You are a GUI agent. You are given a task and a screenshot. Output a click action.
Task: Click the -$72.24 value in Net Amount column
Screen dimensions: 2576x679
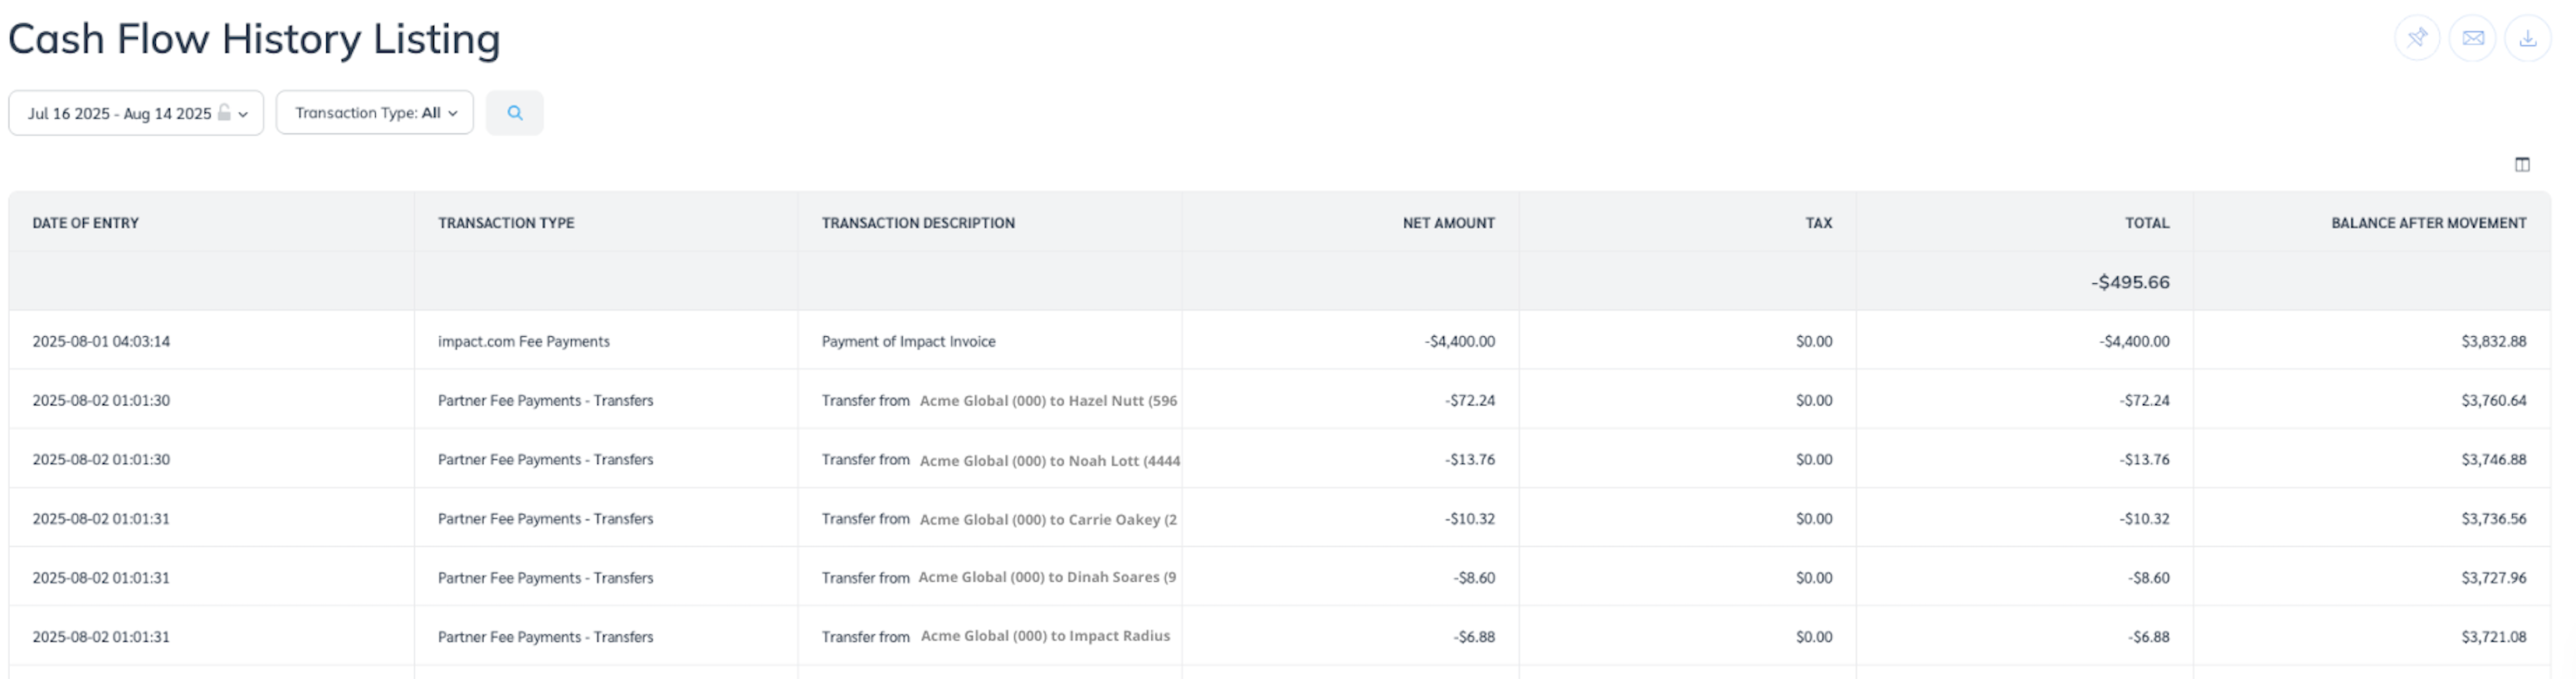tap(1470, 400)
